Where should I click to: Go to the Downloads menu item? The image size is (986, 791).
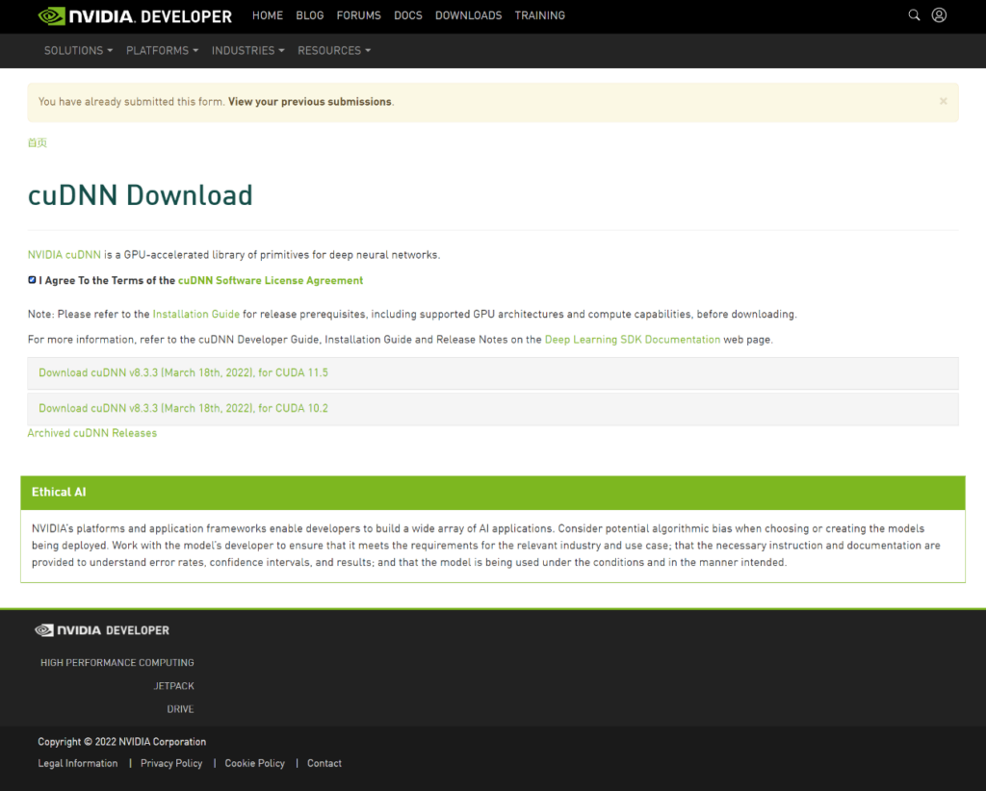(468, 15)
